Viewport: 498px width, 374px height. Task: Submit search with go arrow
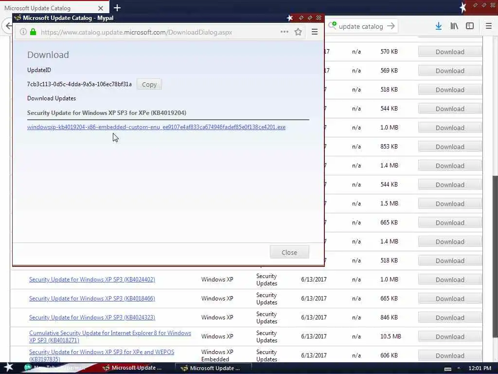(x=391, y=26)
